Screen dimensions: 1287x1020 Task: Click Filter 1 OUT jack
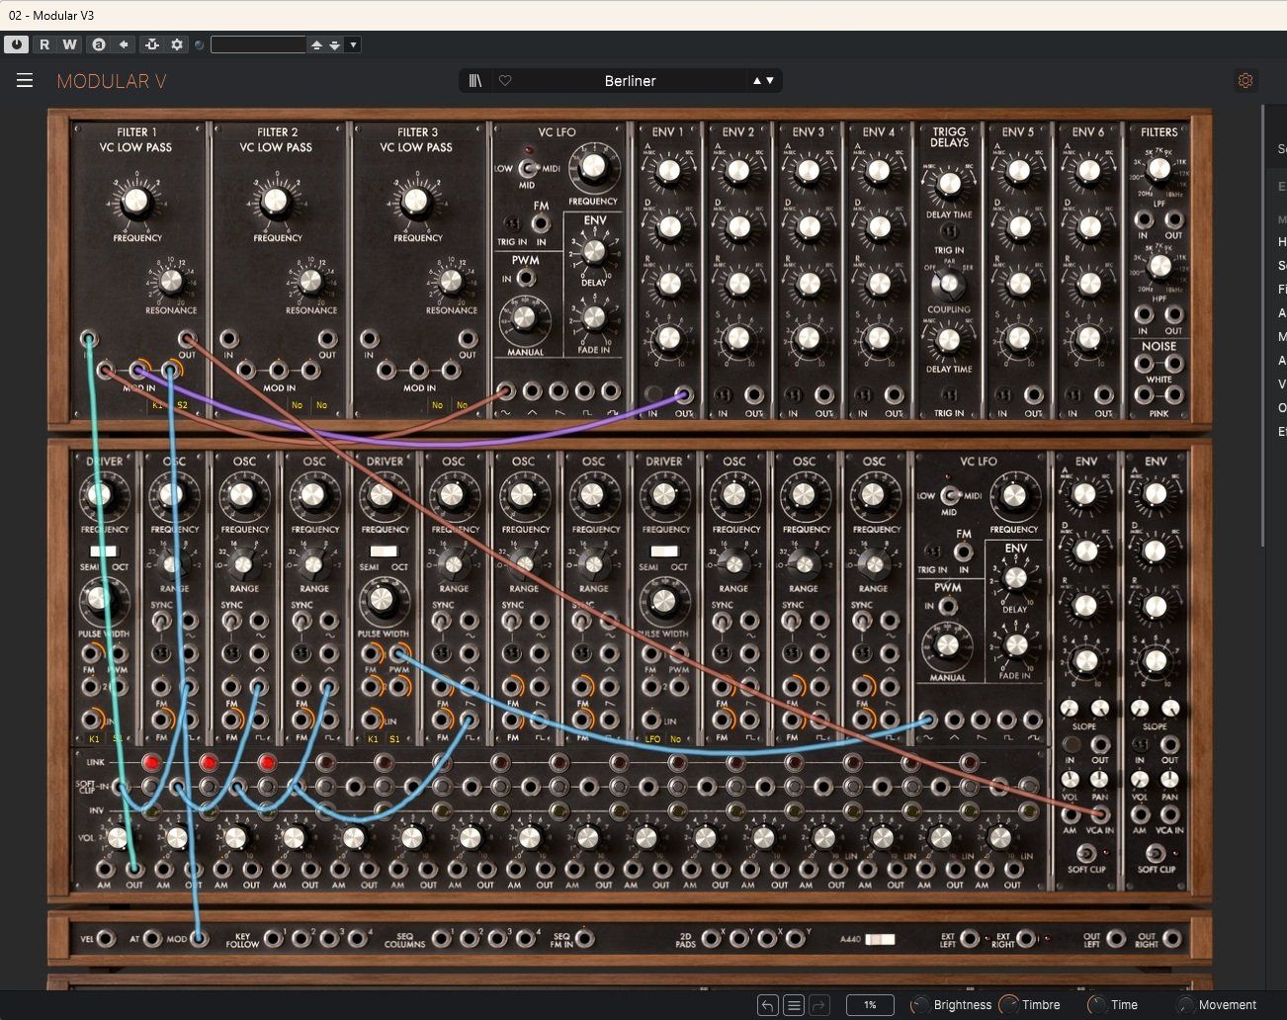[x=187, y=340]
